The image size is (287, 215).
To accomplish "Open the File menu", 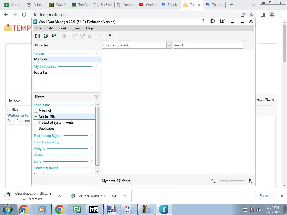I will pyautogui.click(x=38, y=28).
